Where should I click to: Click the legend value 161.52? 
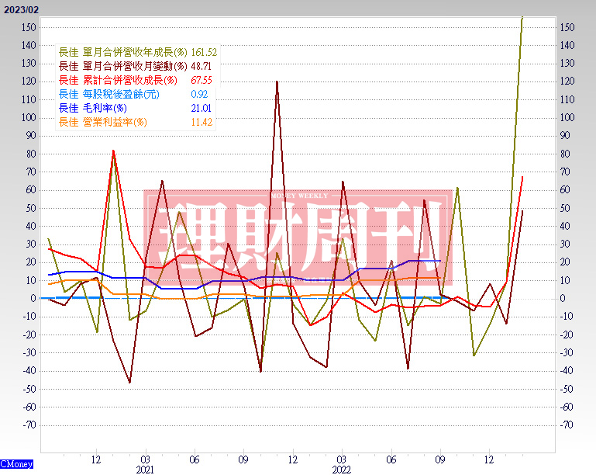[203, 52]
